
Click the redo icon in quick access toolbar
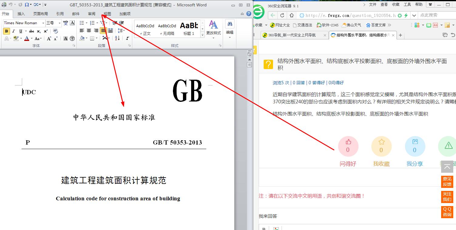coord(20,5)
